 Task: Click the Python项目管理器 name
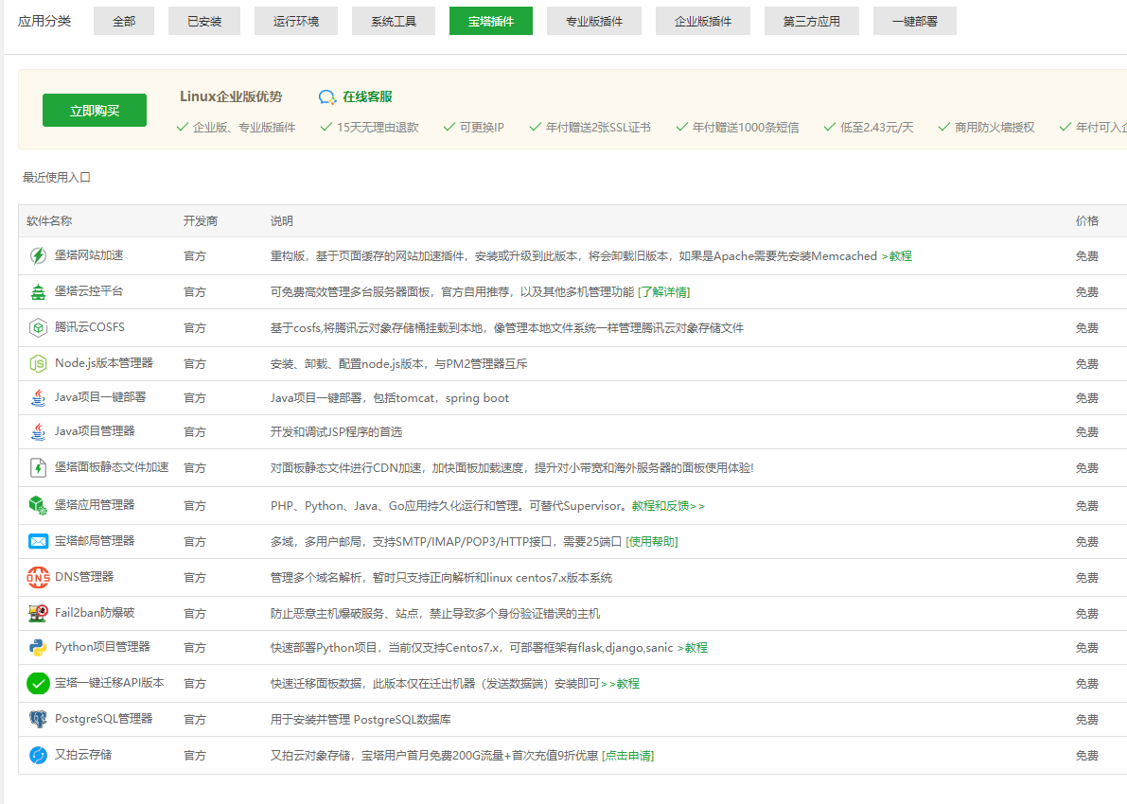pyautogui.click(x=102, y=647)
